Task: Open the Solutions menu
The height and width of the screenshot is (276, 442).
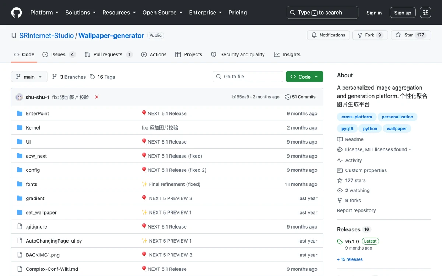Action: (x=80, y=13)
